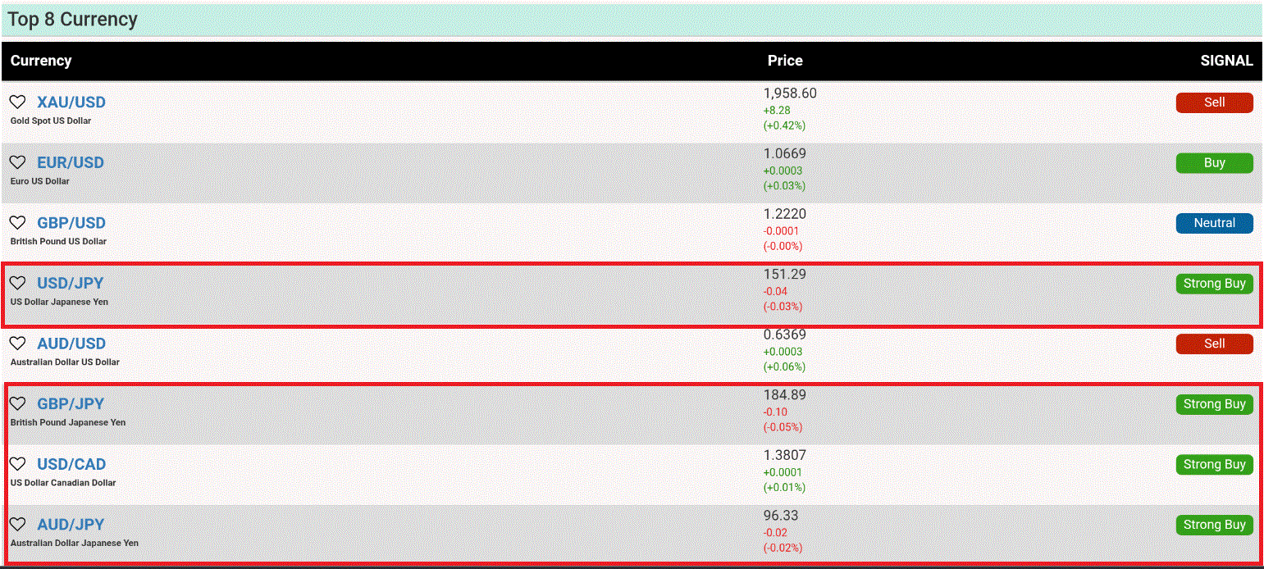Favorite the USD/CAD pair heart icon
The height and width of the screenshot is (569, 1264).
17,464
